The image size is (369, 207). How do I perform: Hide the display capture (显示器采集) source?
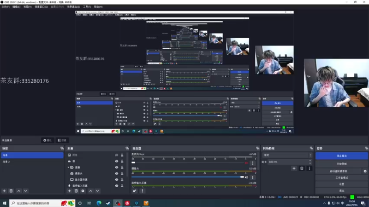click(x=117, y=179)
